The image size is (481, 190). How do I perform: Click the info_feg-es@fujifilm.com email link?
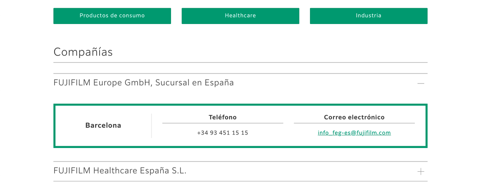pyautogui.click(x=354, y=133)
